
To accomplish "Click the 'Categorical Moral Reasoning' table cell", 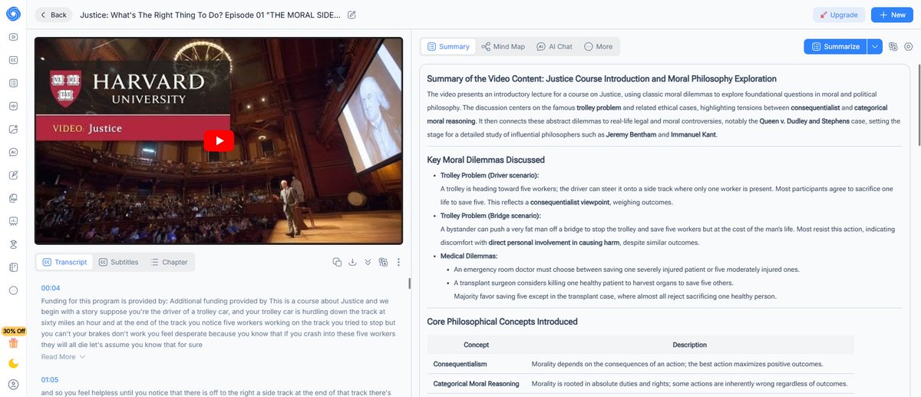I will [x=476, y=383].
